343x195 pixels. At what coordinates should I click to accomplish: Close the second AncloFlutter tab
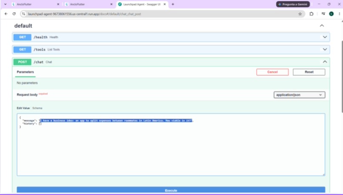click(111, 4)
